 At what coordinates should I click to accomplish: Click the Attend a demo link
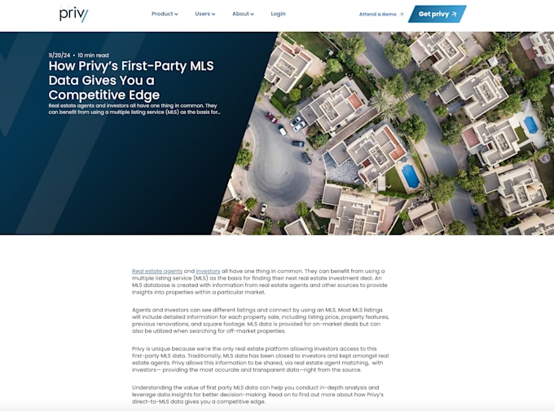[x=381, y=14]
